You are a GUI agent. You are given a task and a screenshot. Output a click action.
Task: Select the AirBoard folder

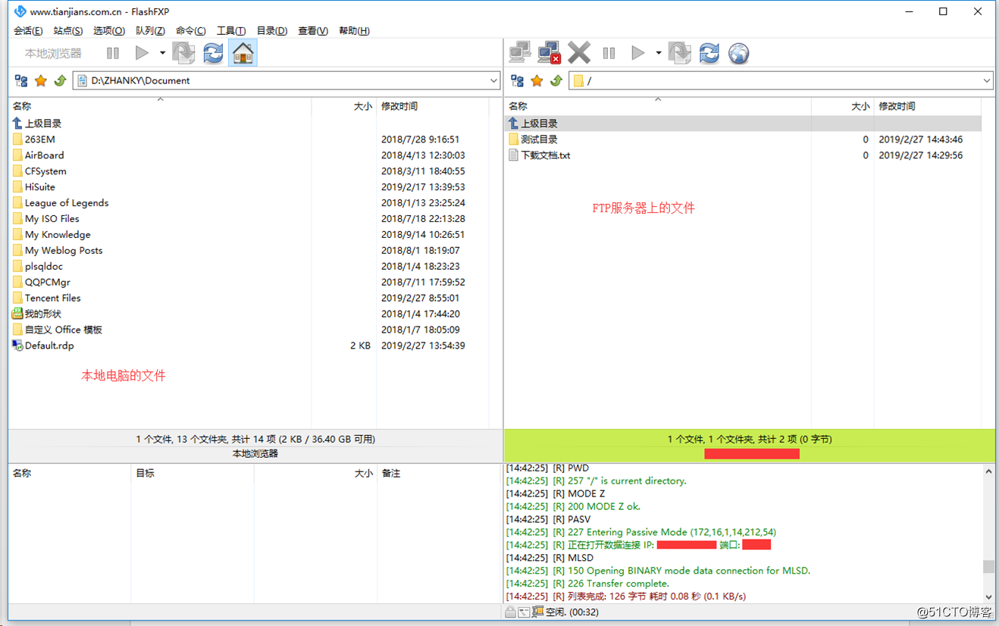[x=44, y=155]
